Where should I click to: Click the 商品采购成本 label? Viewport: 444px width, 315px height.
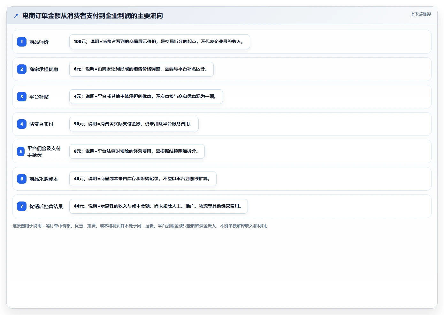[x=44, y=179]
